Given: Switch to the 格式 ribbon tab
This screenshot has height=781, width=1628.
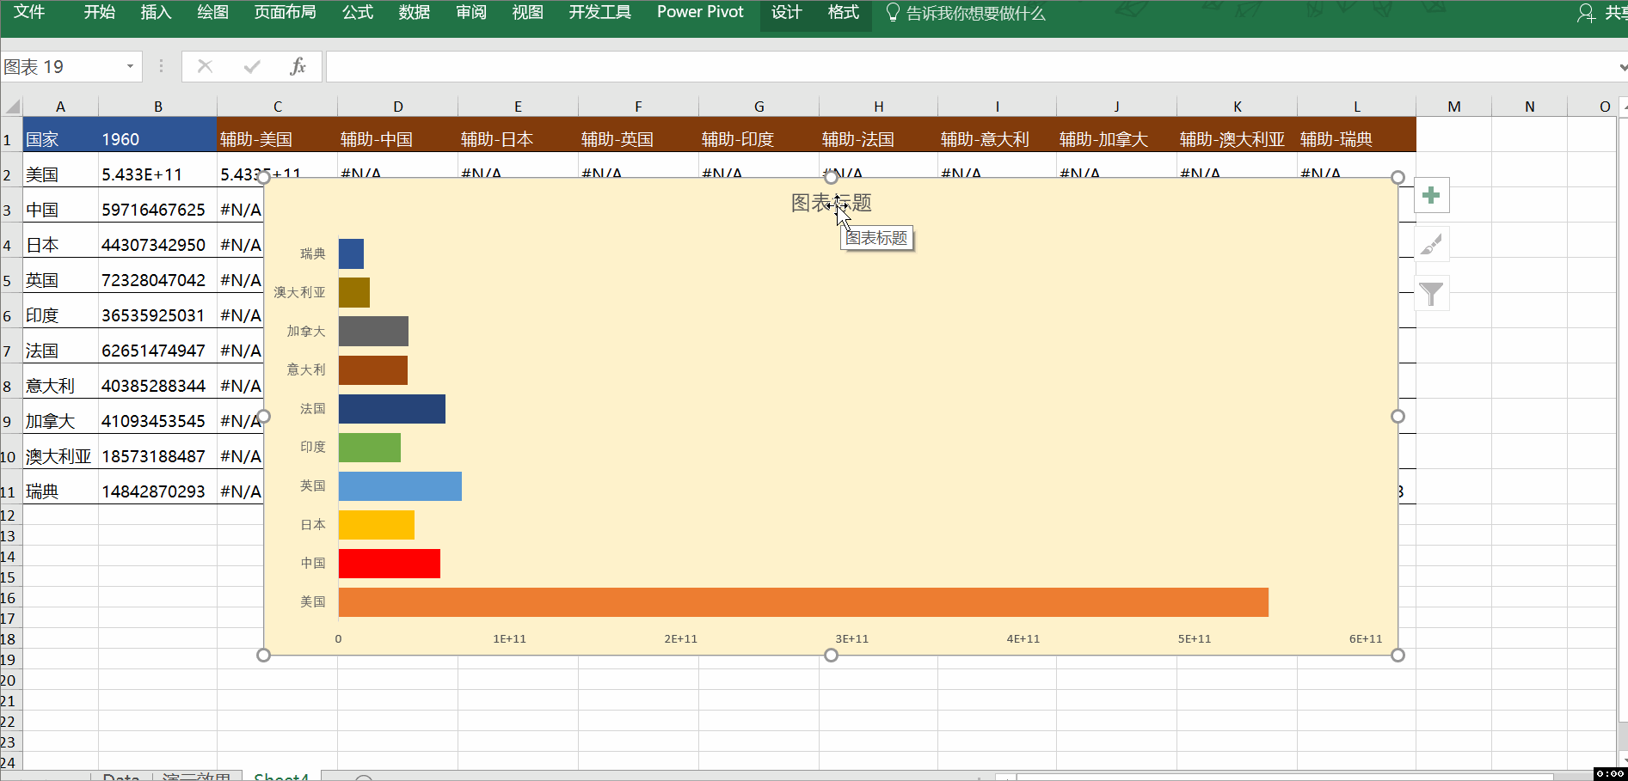Looking at the screenshot, I should (842, 13).
